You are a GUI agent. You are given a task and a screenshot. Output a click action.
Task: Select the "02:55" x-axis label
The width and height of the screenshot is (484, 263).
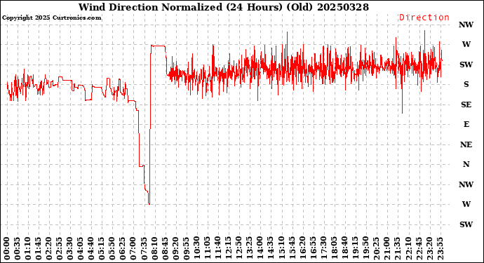click(60, 248)
